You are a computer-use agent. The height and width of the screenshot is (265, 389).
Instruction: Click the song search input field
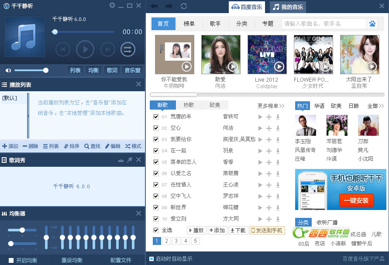pyautogui.click(x=324, y=24)
